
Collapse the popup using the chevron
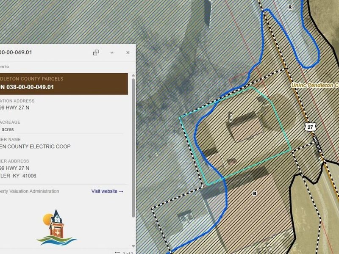pos(112,52)
